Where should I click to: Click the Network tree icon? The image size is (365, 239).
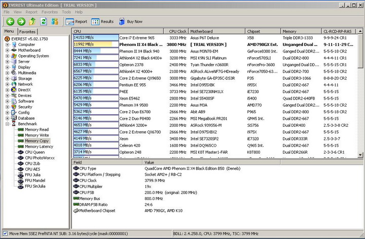tap(14, 84)
